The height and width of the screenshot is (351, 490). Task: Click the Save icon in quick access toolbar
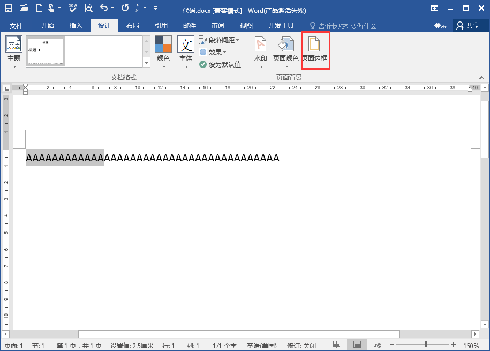click(x=9, y=8)
